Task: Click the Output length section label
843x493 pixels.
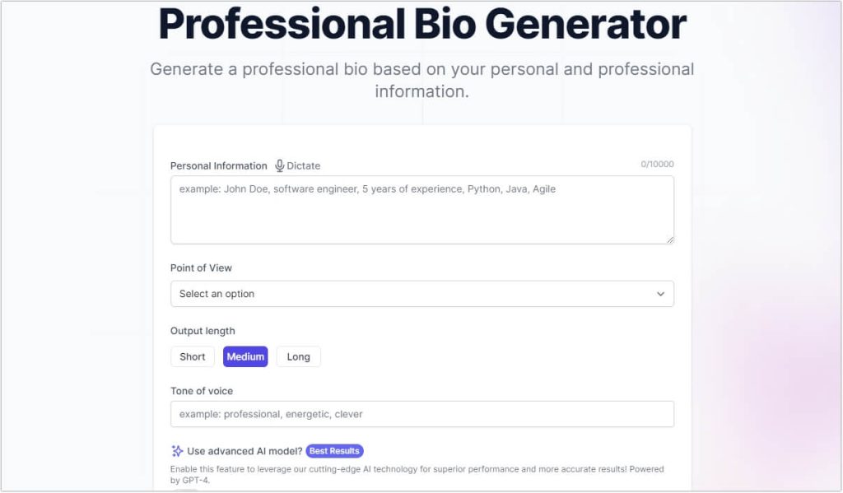Action: [203, 330]
